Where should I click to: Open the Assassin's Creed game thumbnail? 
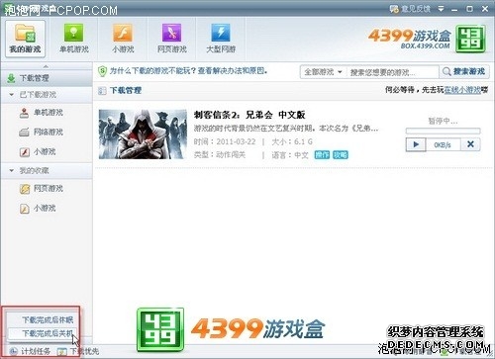143,135
